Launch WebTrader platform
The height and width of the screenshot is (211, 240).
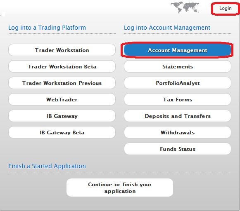pyautogui.click(x=62, y=99)
